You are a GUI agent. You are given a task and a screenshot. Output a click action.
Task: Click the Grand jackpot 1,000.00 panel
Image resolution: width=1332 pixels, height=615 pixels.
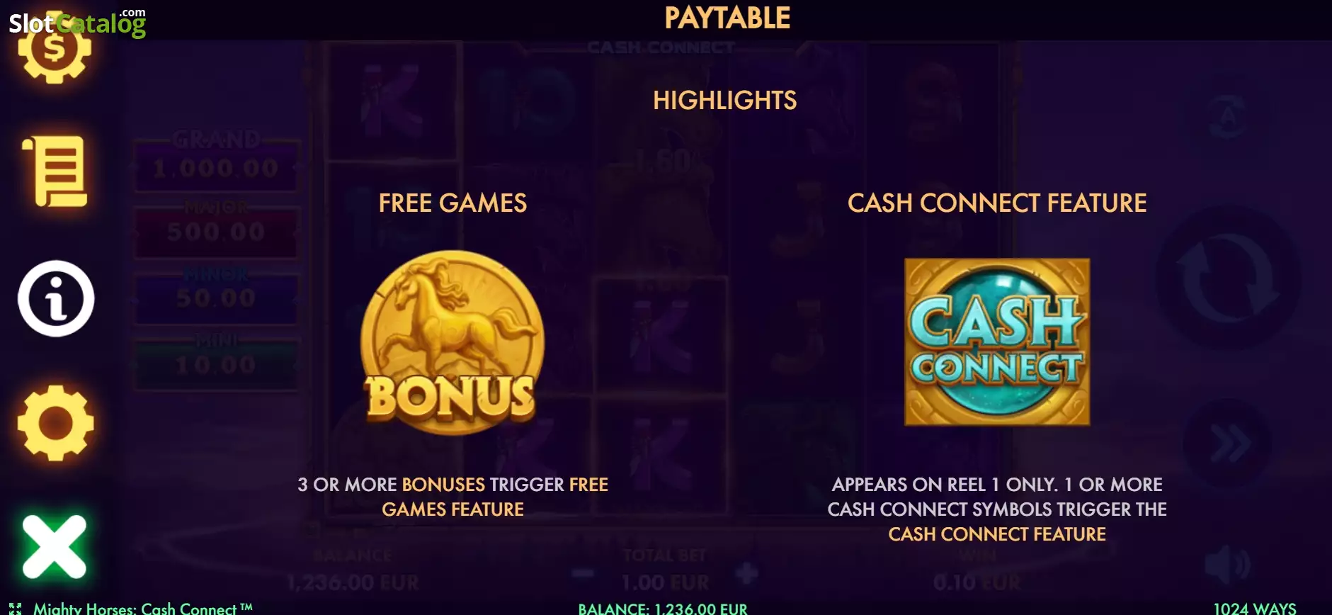click(216, 162)
